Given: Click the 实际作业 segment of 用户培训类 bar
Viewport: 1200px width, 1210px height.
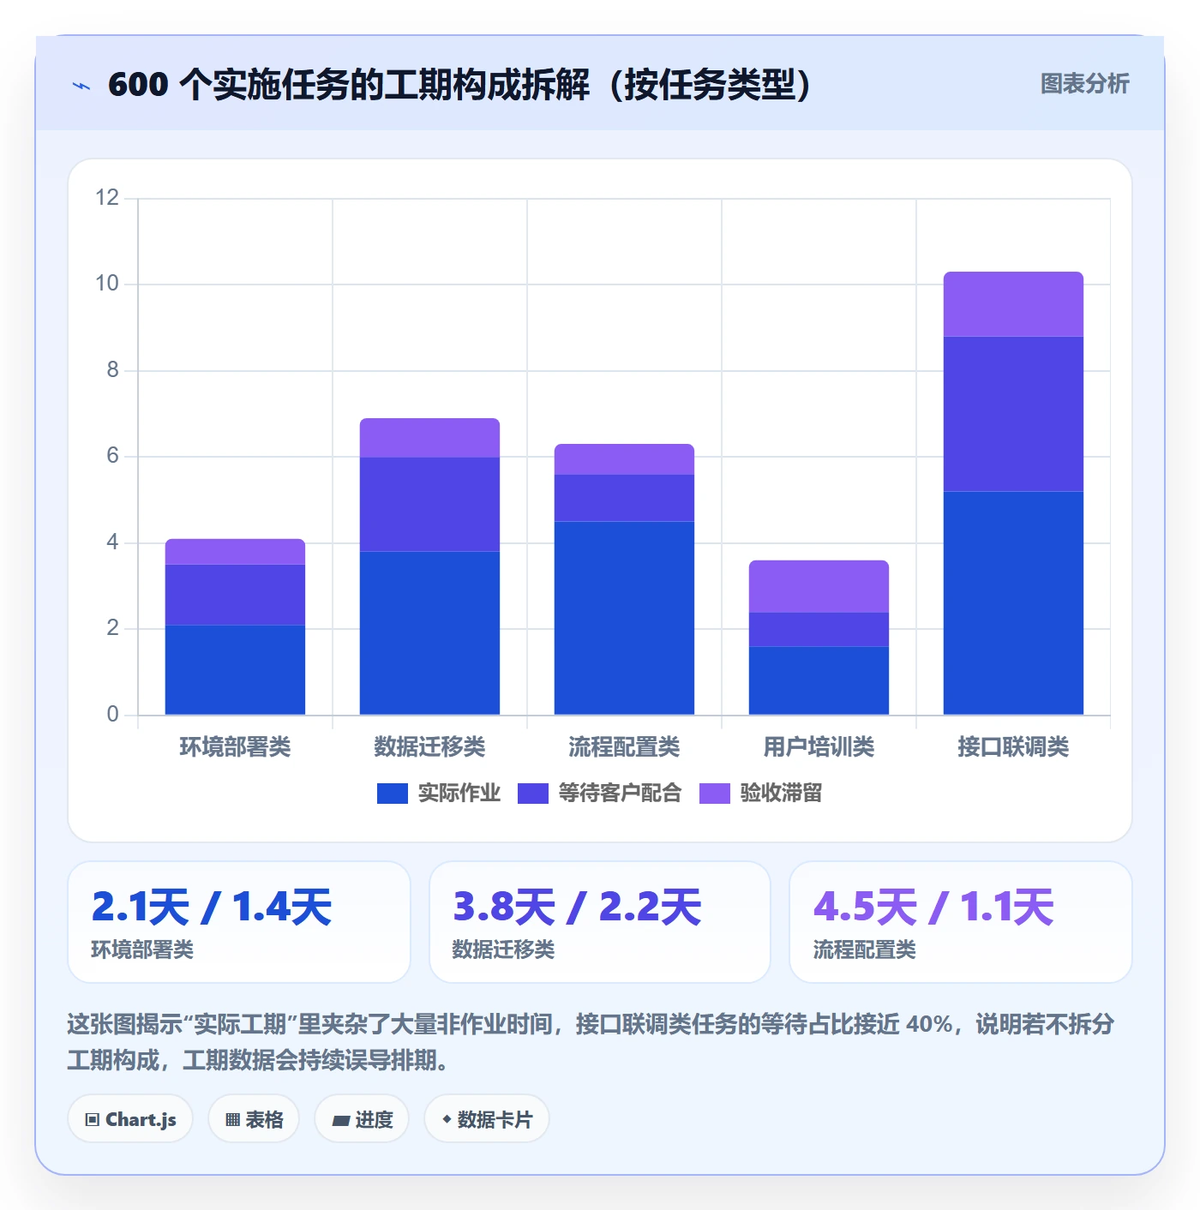Looking at the screenshot, I should (x=819, y=680).
